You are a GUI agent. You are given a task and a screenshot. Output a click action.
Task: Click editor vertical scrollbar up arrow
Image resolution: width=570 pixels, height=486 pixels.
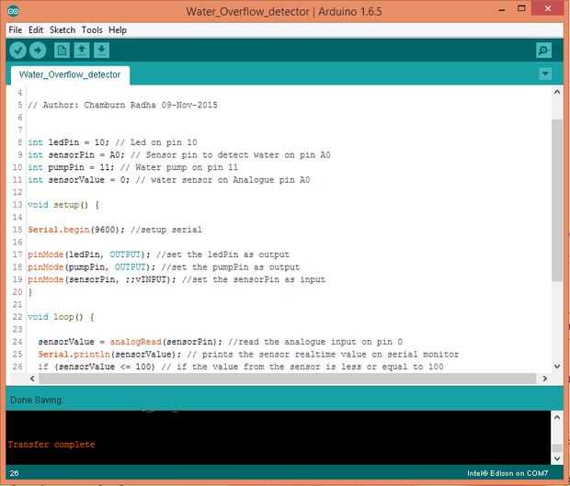coord(557,92)
